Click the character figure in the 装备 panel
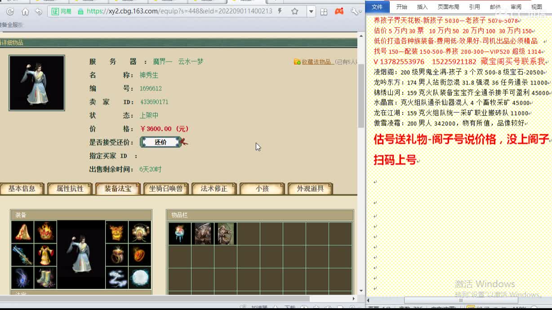 [x=81, y=255]
